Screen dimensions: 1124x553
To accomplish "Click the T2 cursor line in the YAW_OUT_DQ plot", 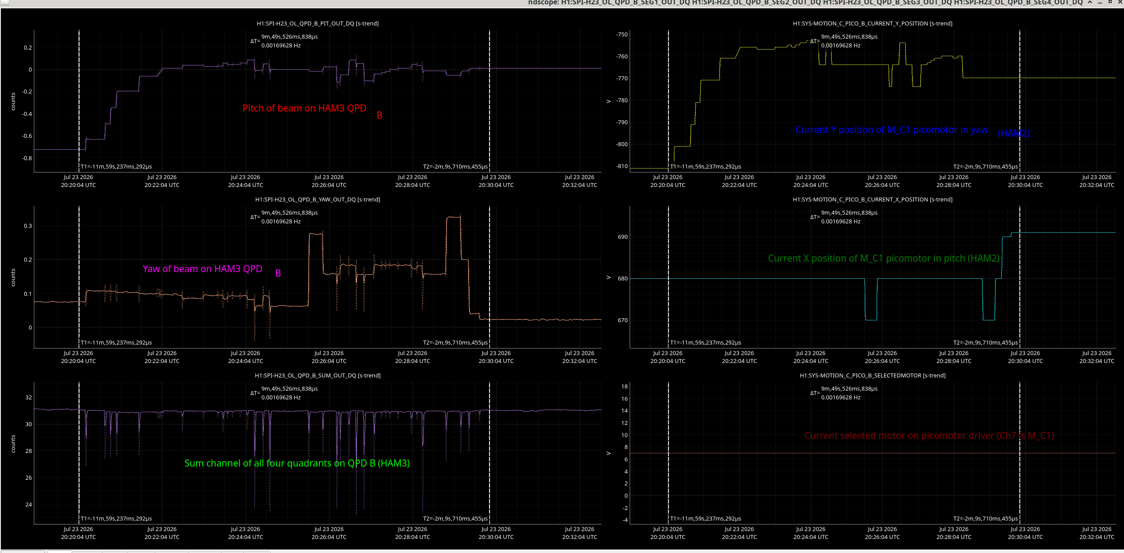I will coord(489,277).
